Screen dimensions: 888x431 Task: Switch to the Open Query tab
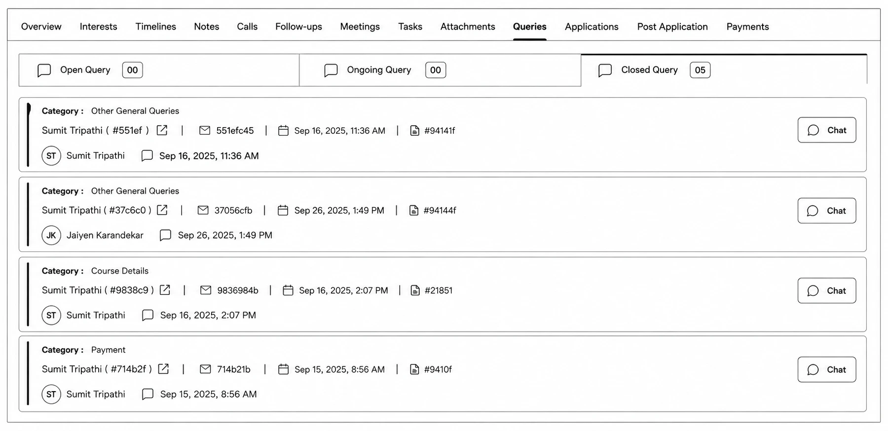pos(159,70)
